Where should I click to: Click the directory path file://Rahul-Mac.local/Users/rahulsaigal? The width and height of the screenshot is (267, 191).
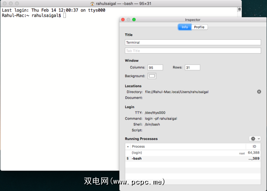pos(177,92)
